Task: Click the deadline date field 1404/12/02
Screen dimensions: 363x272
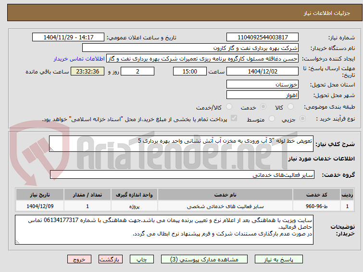Action: coord(263,71)
